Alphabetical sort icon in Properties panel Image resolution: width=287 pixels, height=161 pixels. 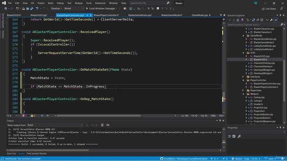tap(234, 136)
